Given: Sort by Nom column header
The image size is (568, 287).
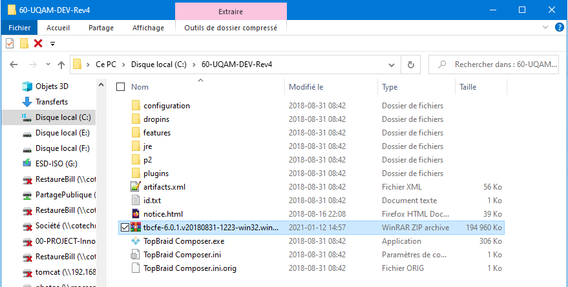Looking at the screenshot, I should [140, 87].
